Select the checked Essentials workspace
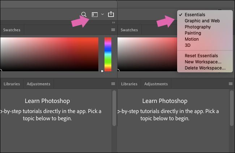235x153 pixels. pyautogui.click(x=195, y=15)
